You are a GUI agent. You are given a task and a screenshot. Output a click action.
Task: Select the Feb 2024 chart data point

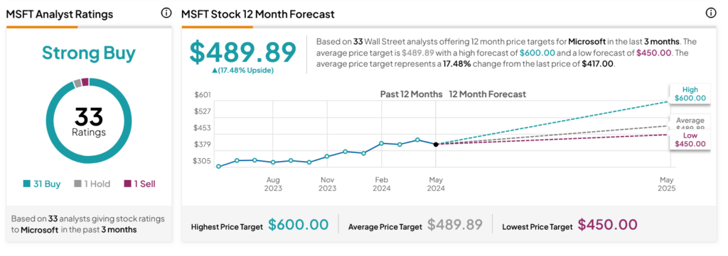pos(381,143)
